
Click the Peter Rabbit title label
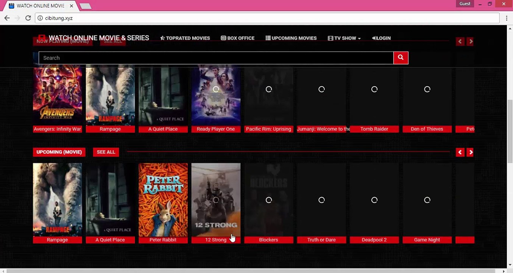tap(163, 240)
